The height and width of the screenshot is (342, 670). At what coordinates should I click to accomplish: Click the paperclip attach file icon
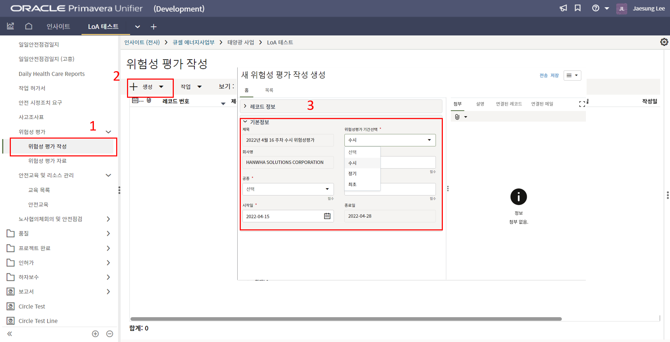tap(457, 117)
